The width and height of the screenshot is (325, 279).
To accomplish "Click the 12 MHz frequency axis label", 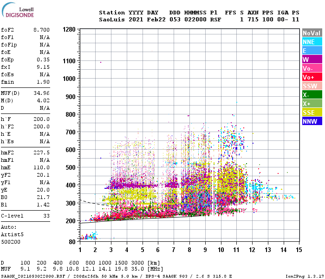I will 252,250.
